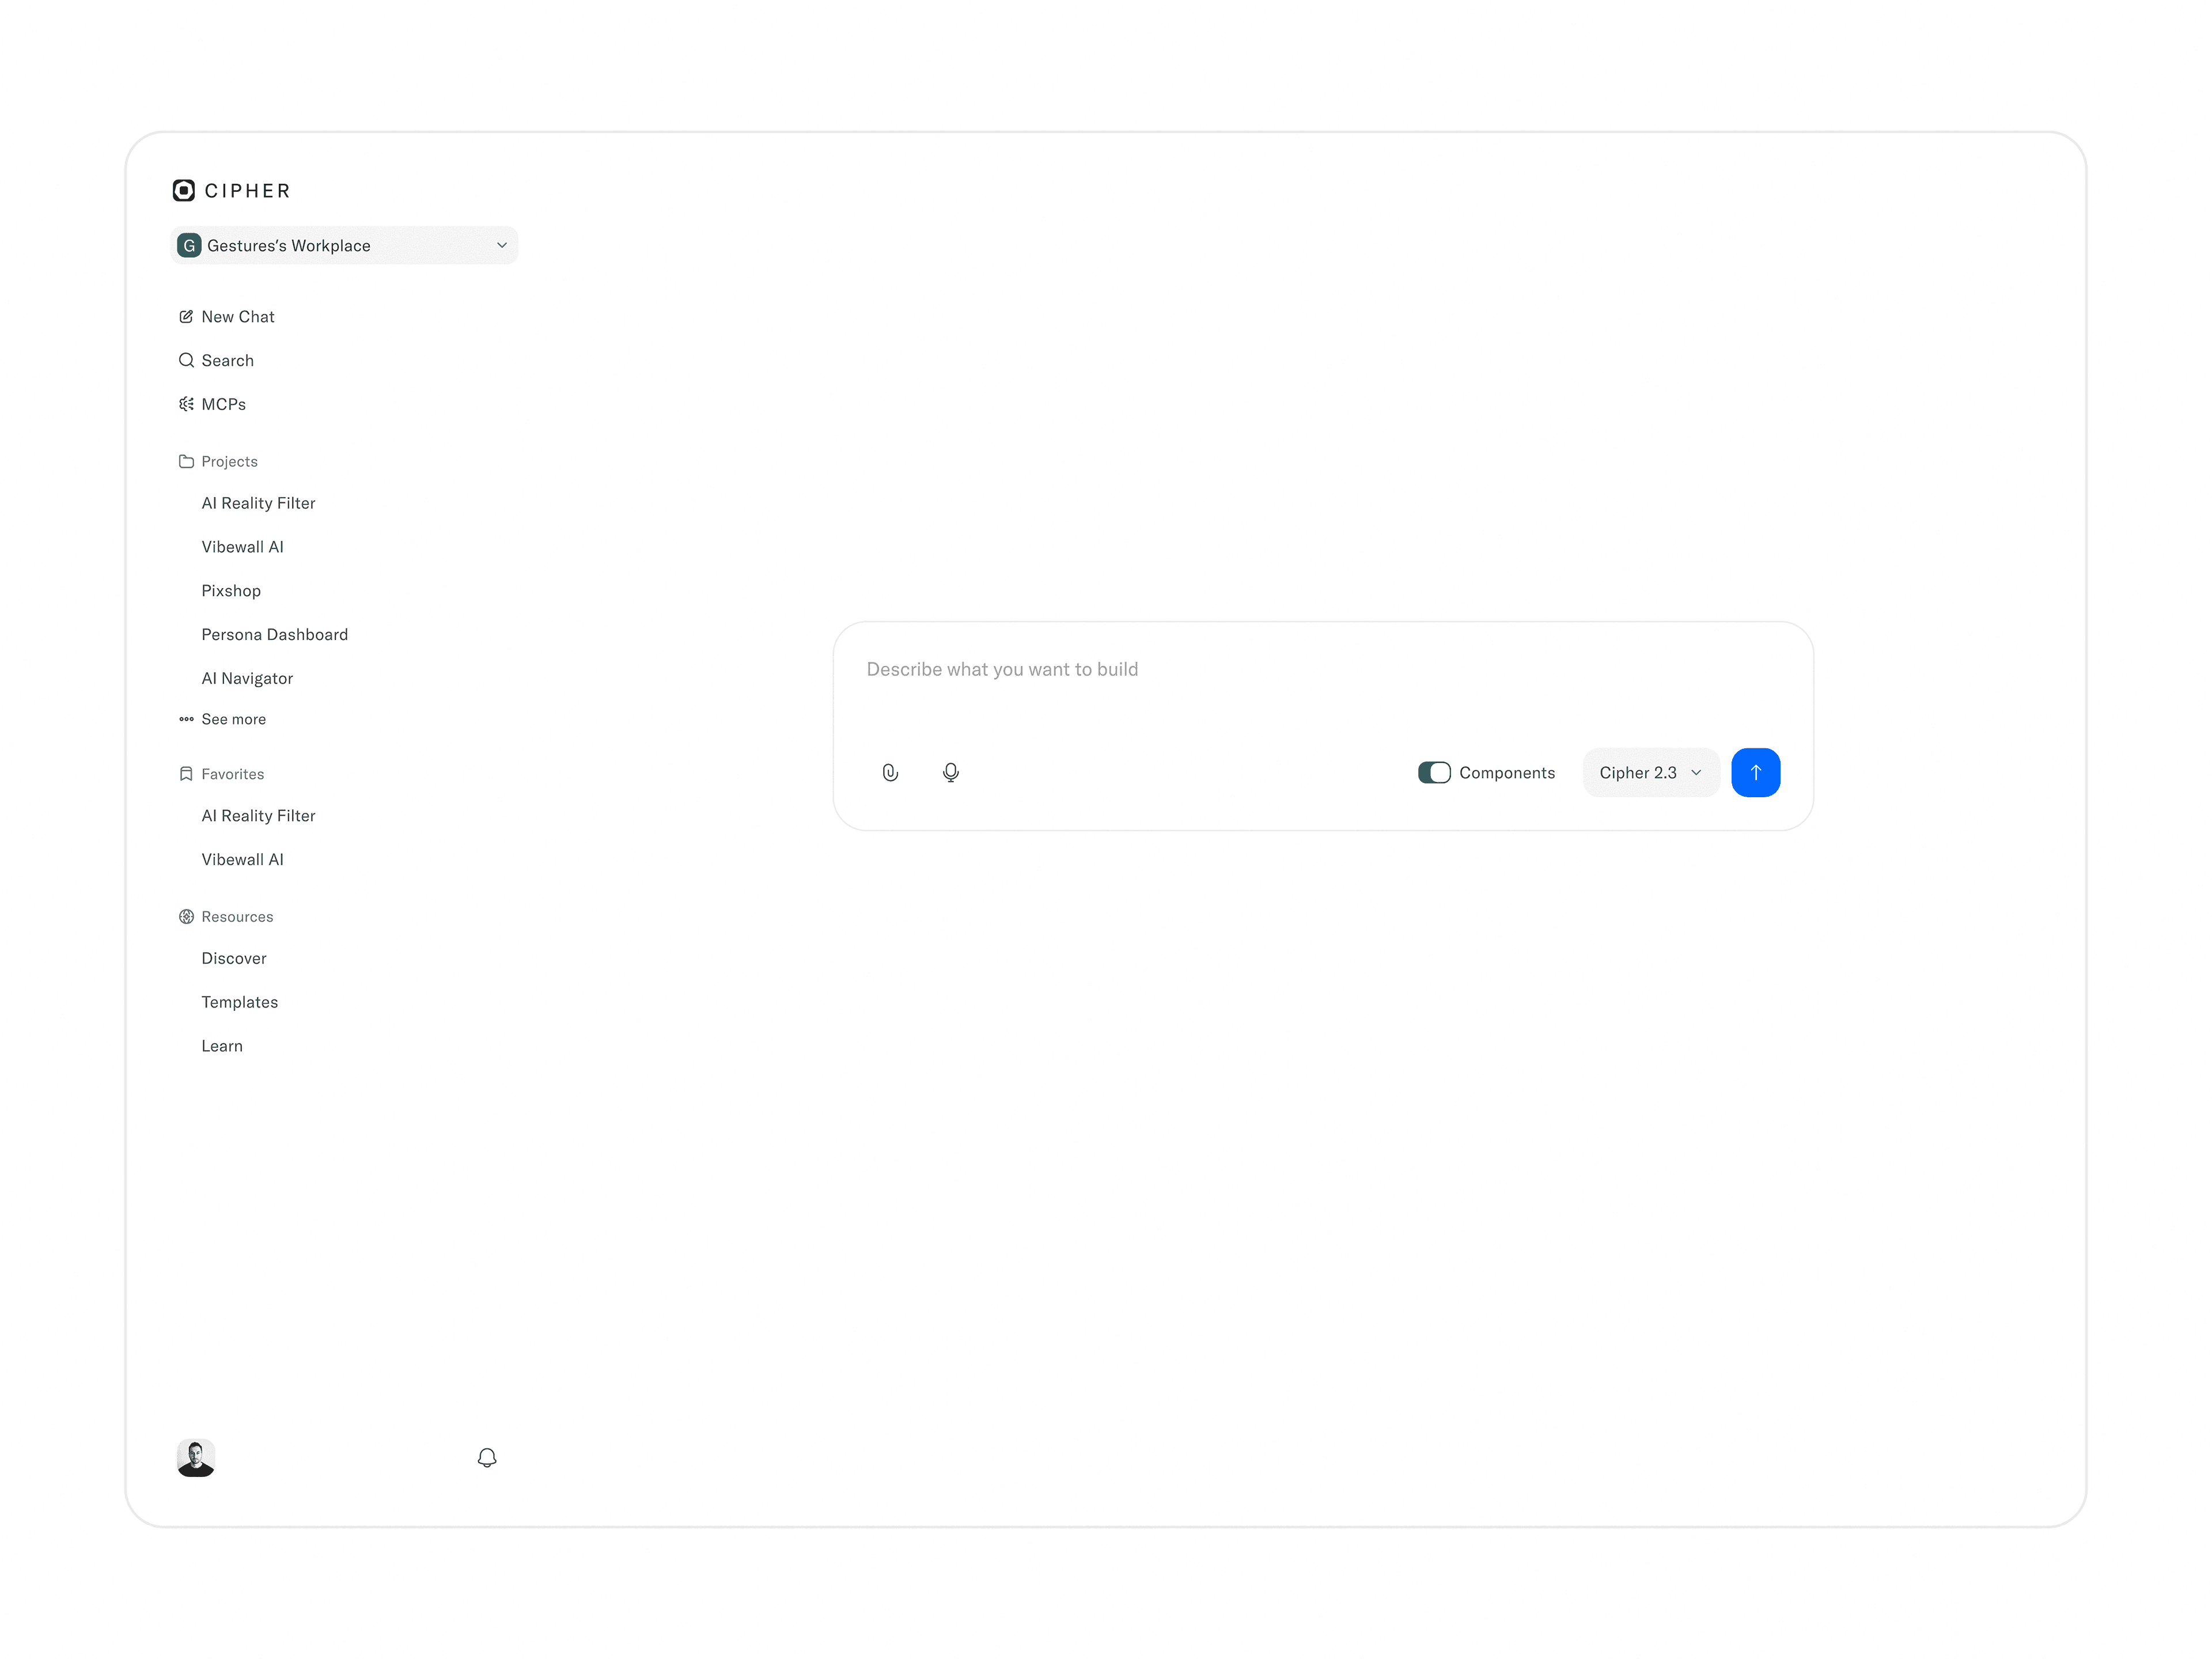2212x1659 pixels.
Task: Click the user profile avatar
Action: 196,1457
